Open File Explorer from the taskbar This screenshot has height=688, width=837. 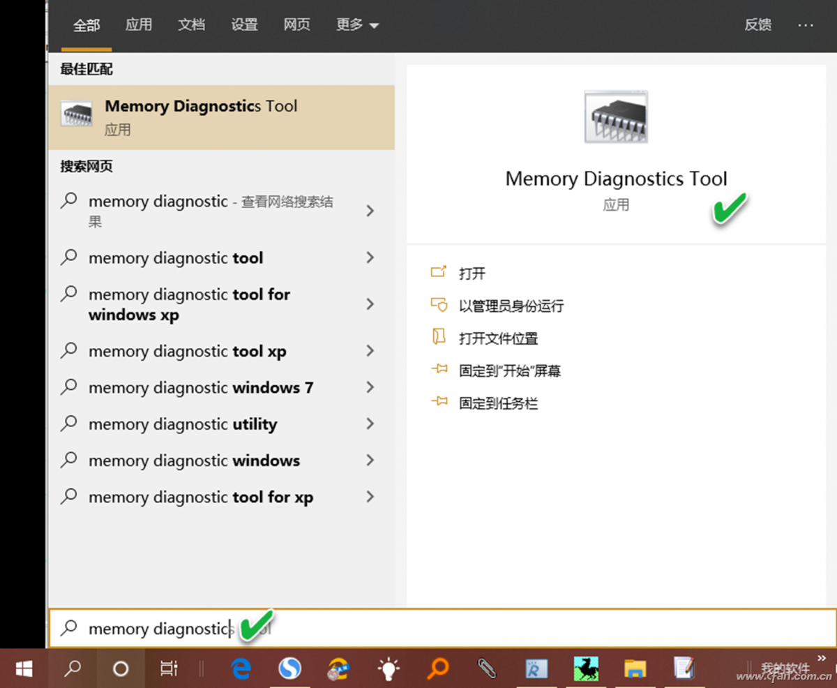(x=635, y=668)
